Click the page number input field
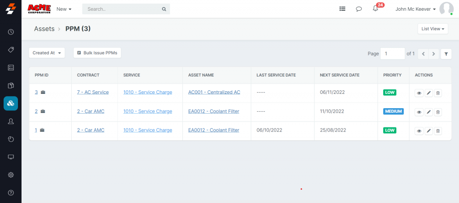Viewport: 459px width, 203px height. tap(393, 54)
